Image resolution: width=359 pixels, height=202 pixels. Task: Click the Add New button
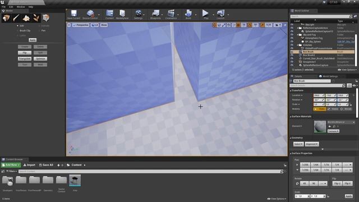(x=11, y=165)
